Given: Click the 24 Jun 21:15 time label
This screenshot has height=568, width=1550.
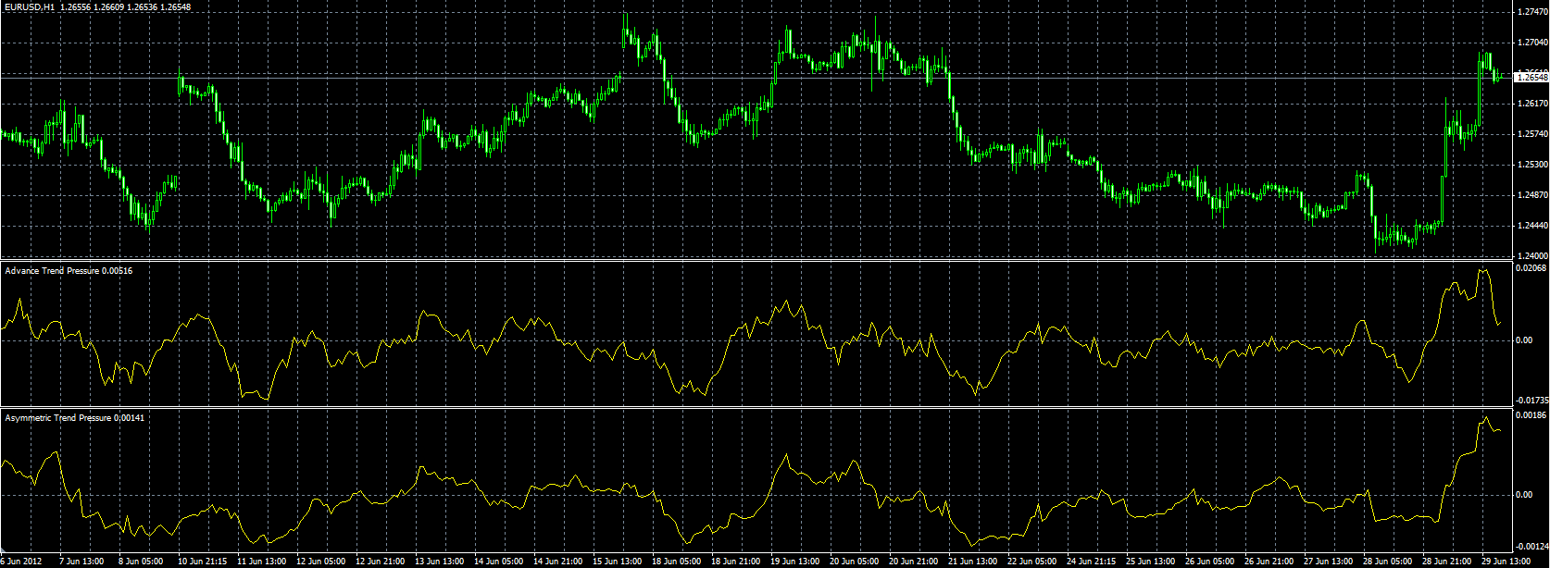Looking at the screenshot, I should (x=1091, y=561).
